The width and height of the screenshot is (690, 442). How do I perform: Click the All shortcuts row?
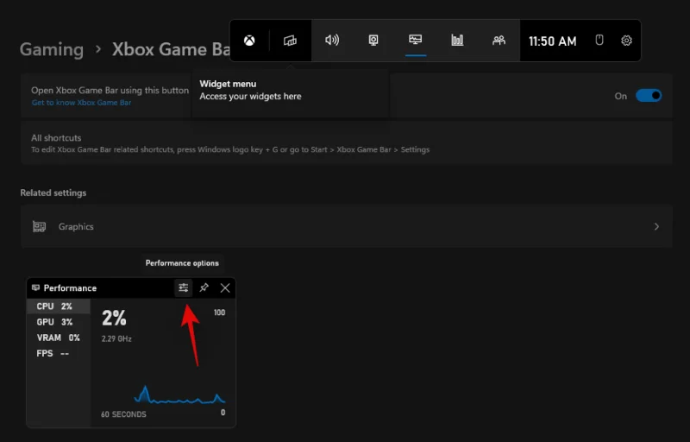(347, 143)
